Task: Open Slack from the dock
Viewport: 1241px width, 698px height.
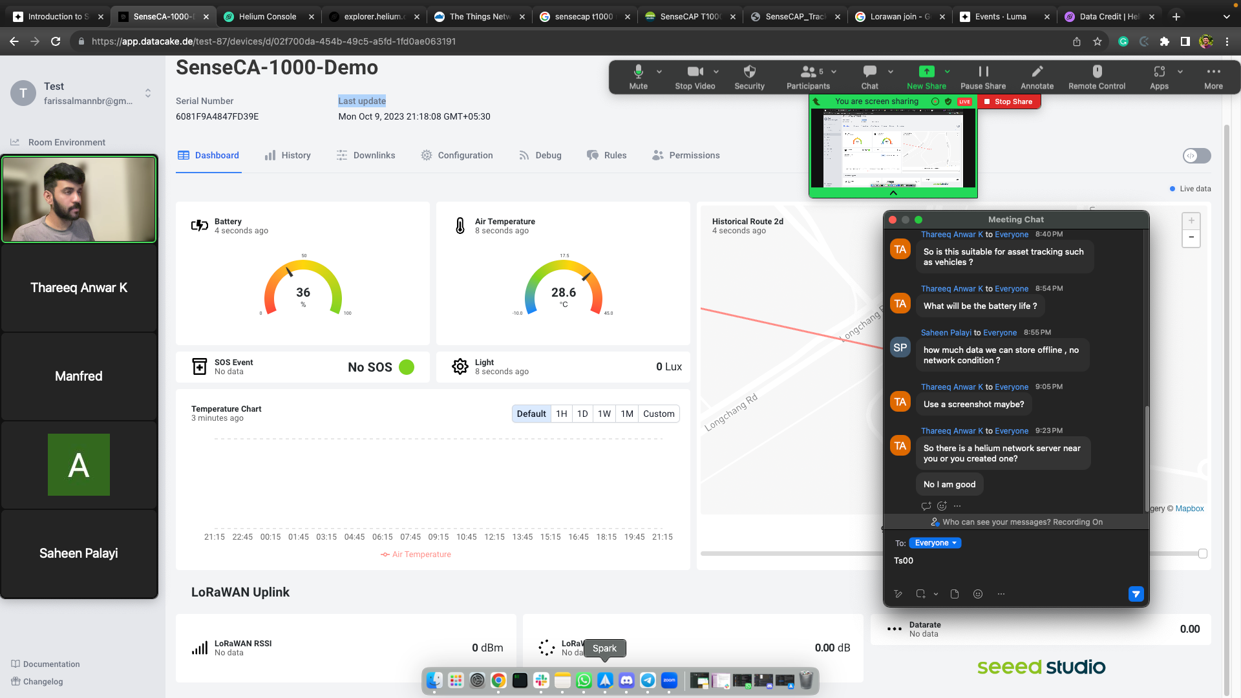Action: point(541,680)
